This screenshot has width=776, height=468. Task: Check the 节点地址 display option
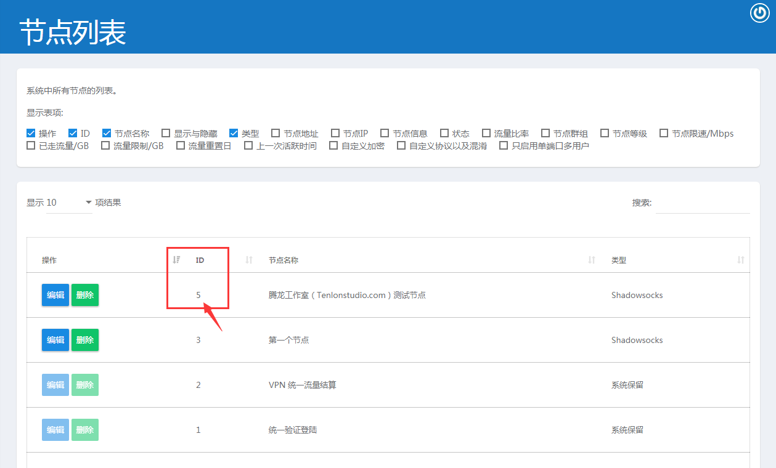point(275,133)
